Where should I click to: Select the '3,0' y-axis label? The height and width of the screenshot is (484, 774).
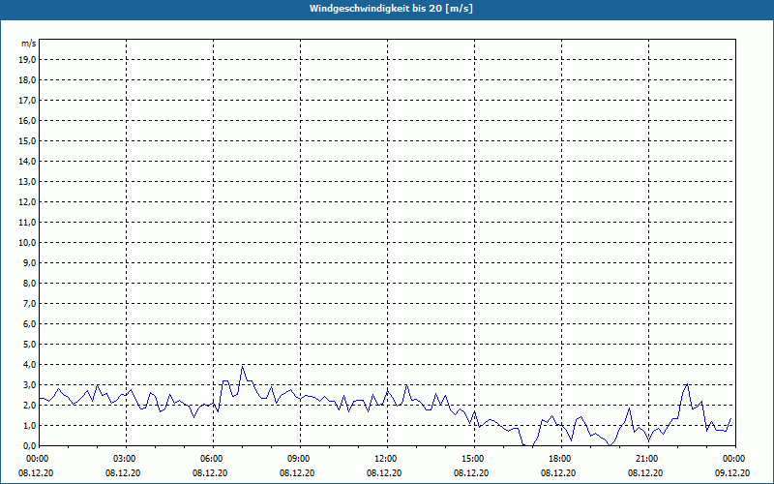[30, 384]
